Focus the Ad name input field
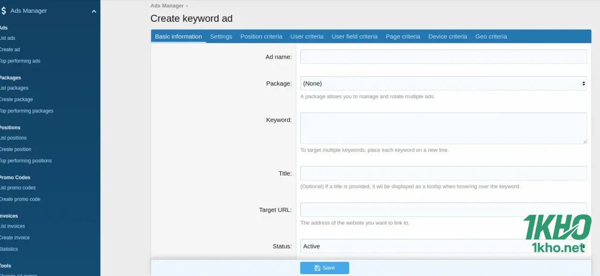Viewport: 600px width, 276px height. tap(443, 57)
